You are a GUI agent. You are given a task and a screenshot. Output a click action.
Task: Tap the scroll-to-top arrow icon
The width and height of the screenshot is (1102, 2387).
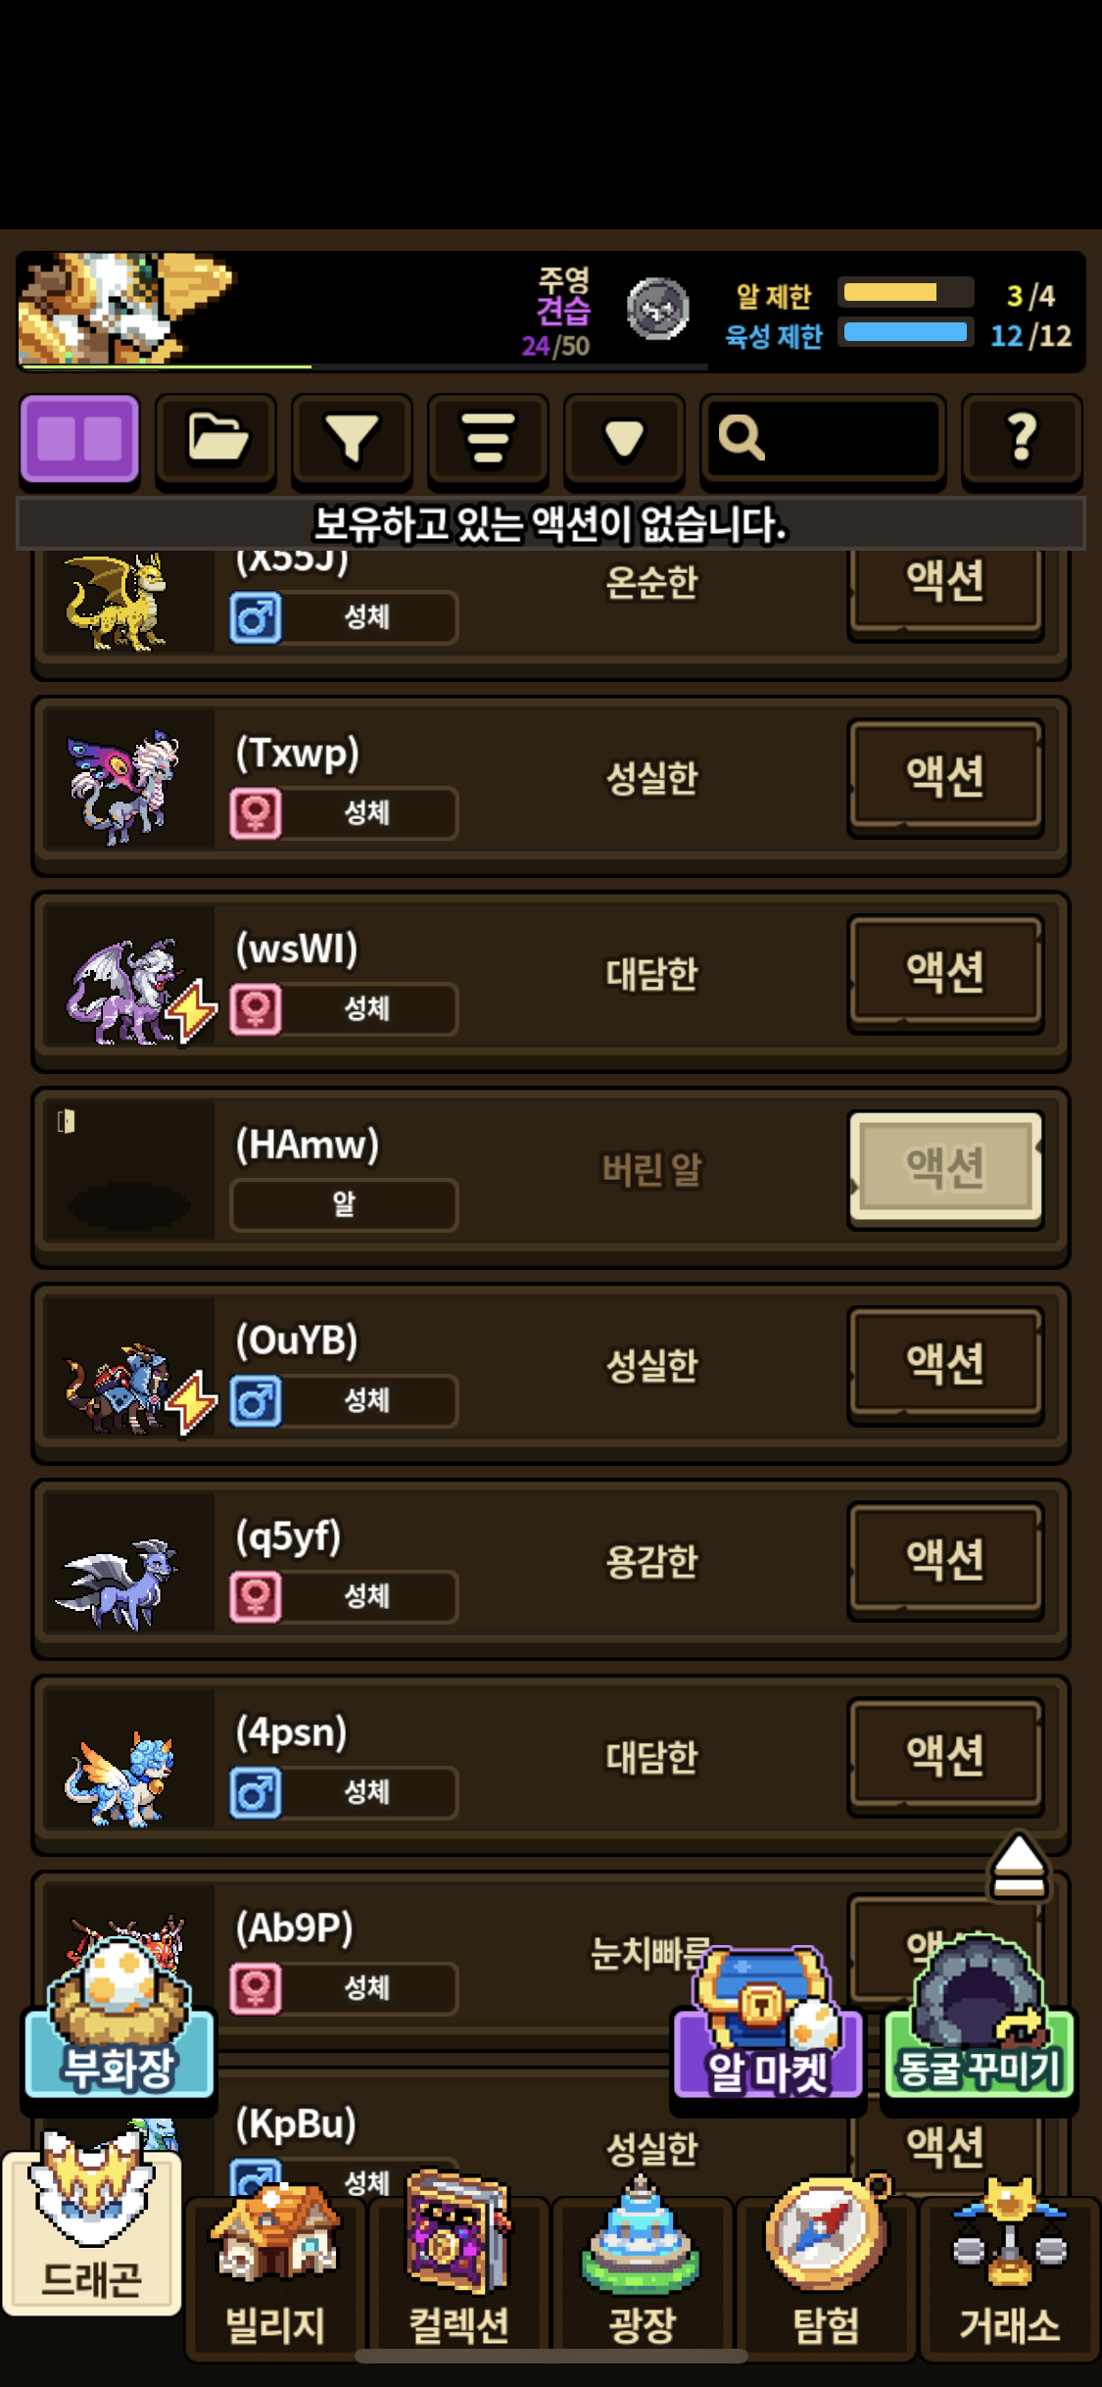pos(1019,1865)
